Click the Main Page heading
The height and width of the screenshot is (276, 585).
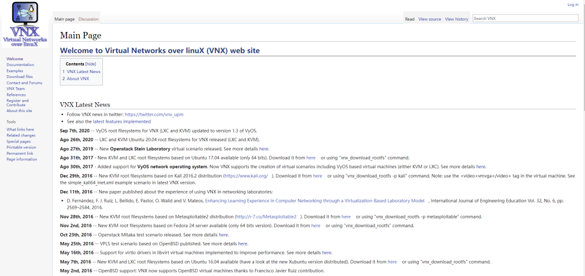coord(81,35)
